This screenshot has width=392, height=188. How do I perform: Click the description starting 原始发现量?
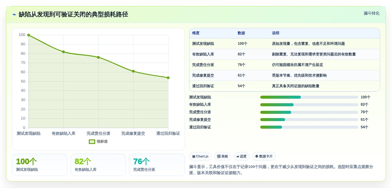pos(308,44)
